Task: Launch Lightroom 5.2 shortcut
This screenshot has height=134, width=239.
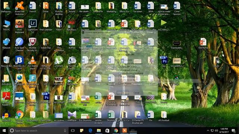Action: (32, 26)
